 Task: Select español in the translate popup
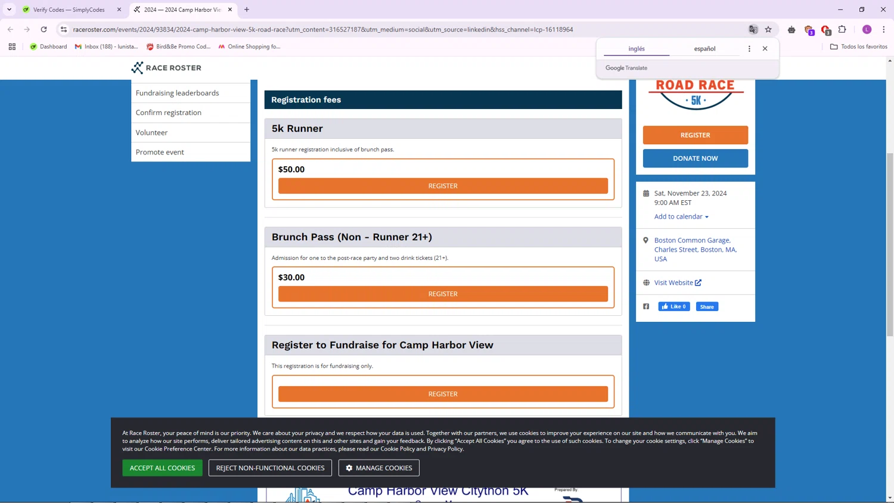point(704,49)
